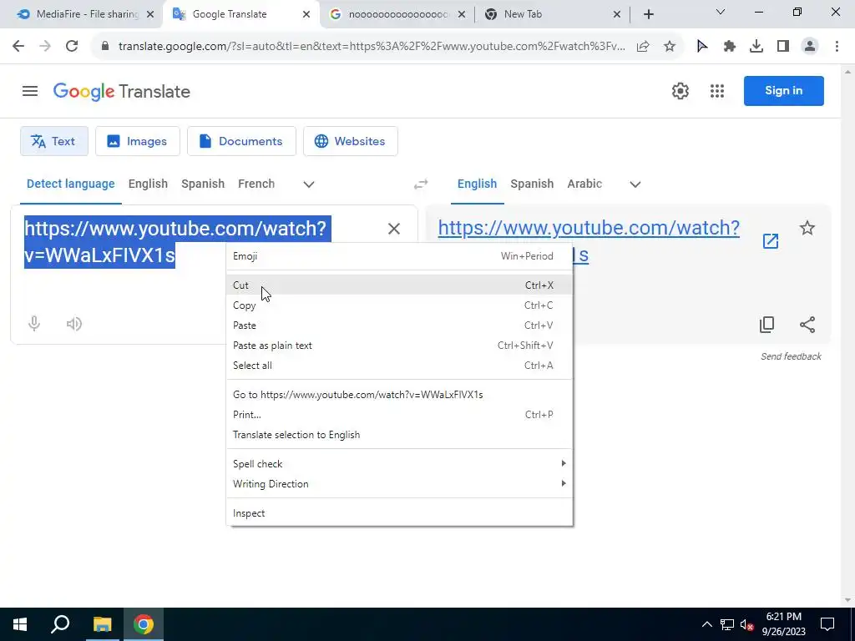Set source language to Spanish

(x=203, y=184)
